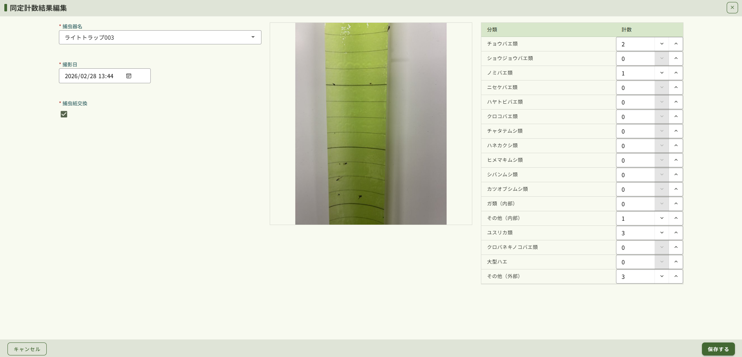Click the クロバネキノコバエ類 count field
742x357 pixels.
635,247
